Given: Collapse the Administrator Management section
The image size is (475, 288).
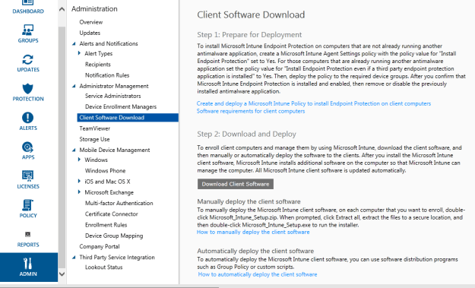Looking at the screenshot, I should point(74,86).
